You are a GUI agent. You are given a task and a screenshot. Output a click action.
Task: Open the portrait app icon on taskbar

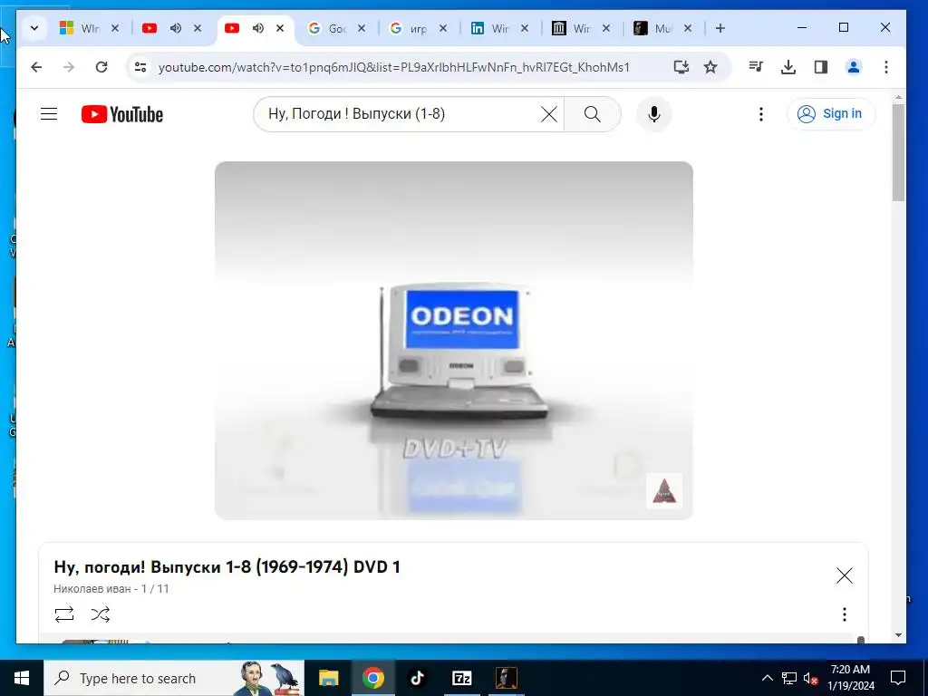tap(506, 678)
